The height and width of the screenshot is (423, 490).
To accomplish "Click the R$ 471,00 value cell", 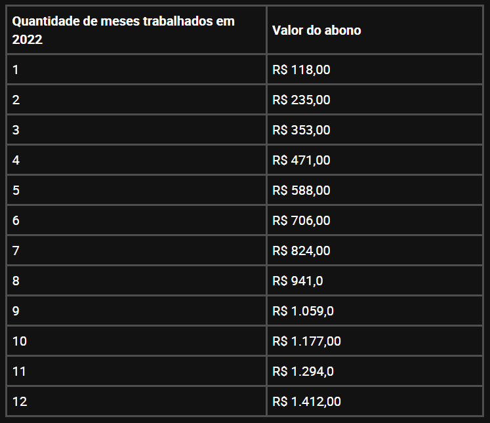I will coord(301,160).
